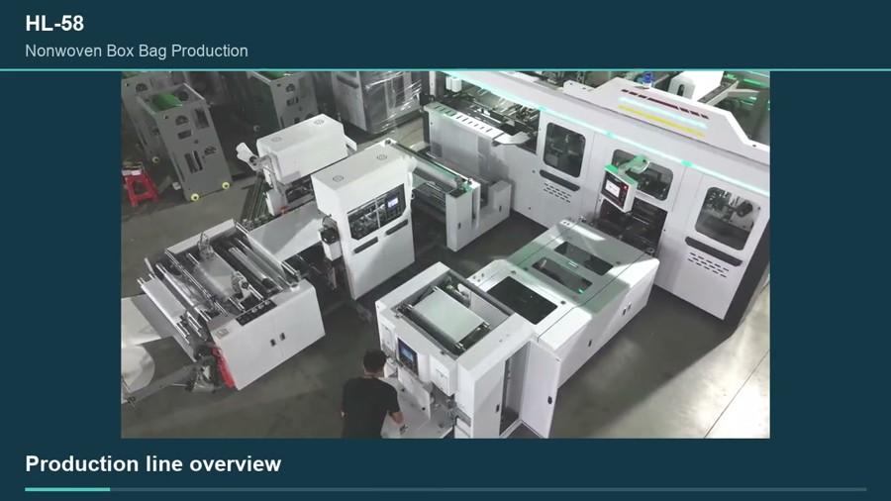Click the production line video image
Image resolution: width=891 pixels, height=501 pixels.
(445, 254)
